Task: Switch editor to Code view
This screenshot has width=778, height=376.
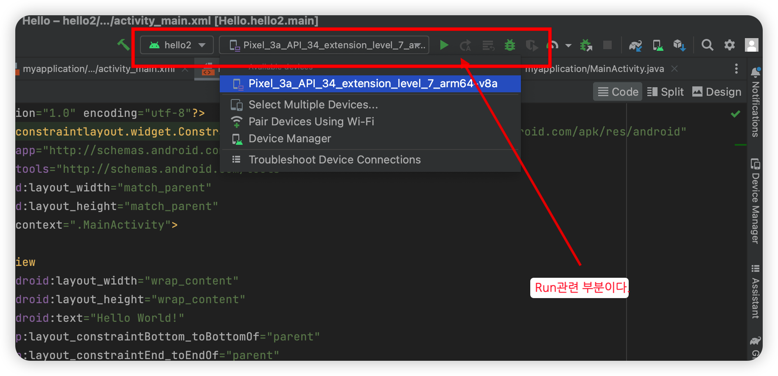Action: click(618, 92)
